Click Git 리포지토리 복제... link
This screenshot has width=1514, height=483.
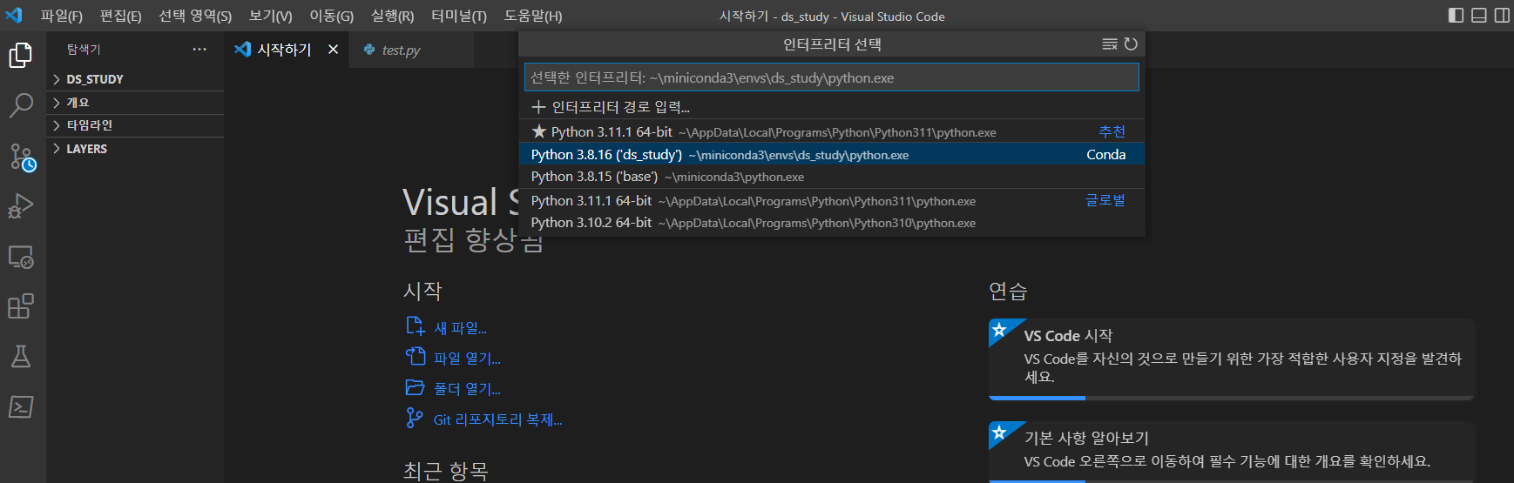pyautogui.click(x=498, y=419)
